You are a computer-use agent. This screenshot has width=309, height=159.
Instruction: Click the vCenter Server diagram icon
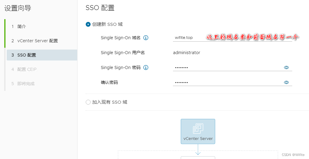[x=198, y=129]
